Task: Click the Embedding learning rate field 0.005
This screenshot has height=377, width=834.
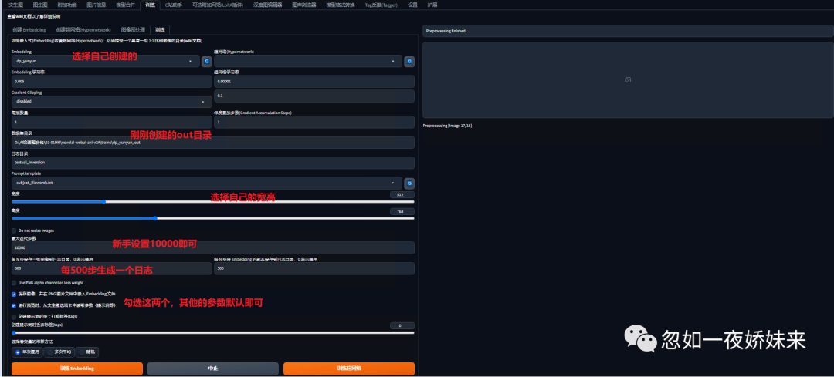Action: [x=112, y=81]
